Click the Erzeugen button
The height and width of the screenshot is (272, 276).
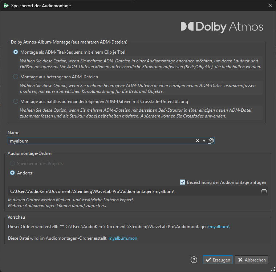pos(218,260)
